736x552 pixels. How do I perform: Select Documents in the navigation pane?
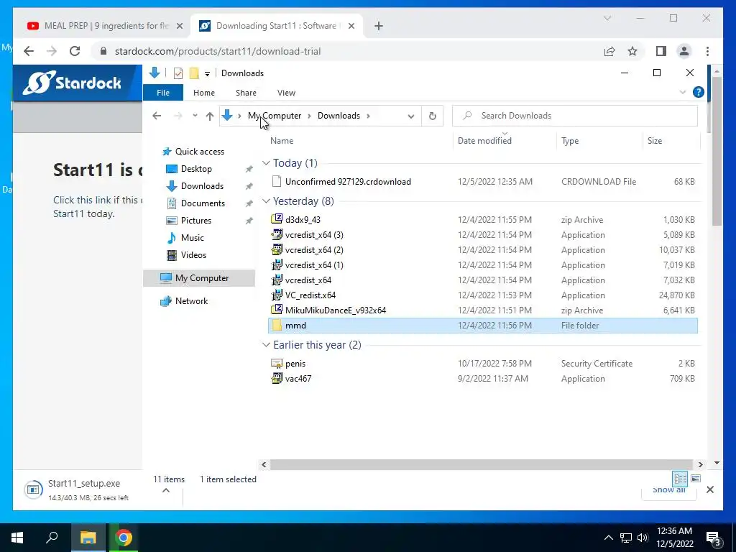click(x=203, y=203)
